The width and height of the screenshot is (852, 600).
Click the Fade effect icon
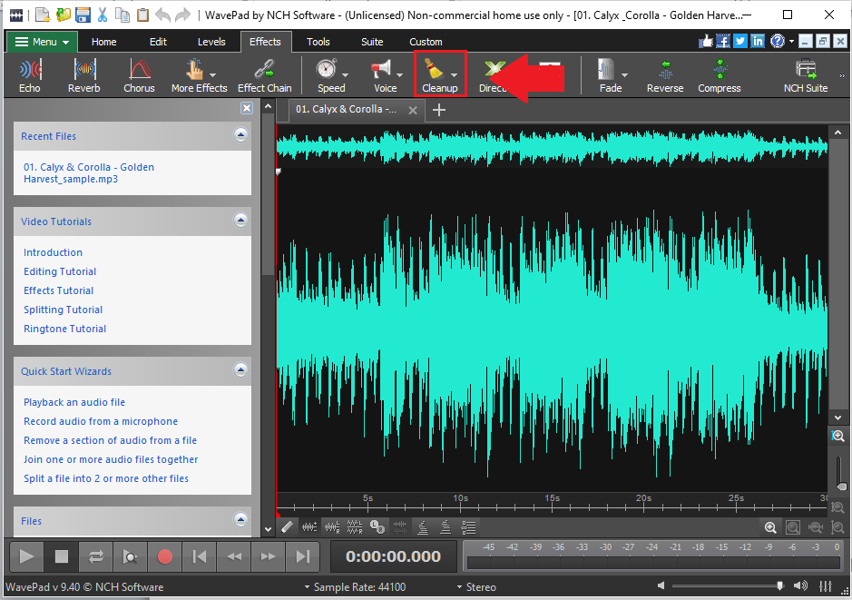pyautogui.click(x=606, y=70)
